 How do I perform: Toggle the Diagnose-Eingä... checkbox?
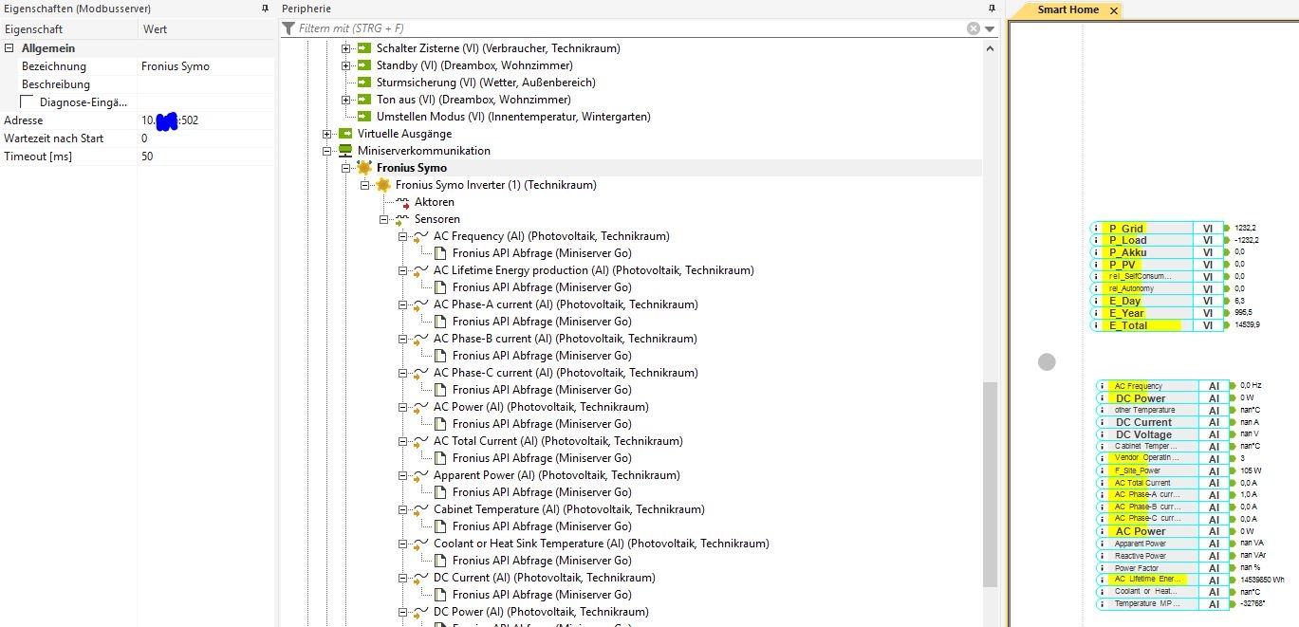tap(28, 102)
